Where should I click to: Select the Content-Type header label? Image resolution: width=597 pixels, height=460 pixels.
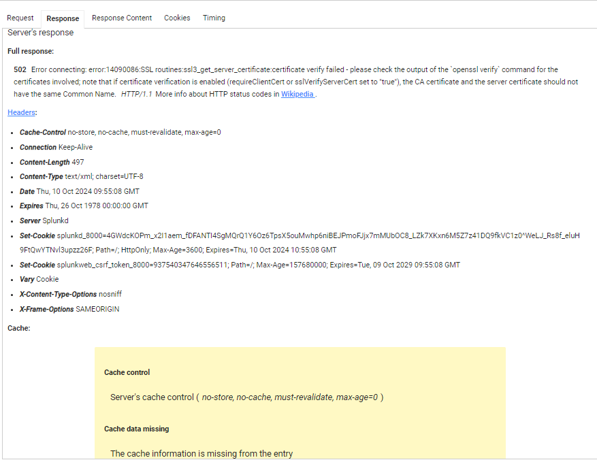[x=41, y=177]
